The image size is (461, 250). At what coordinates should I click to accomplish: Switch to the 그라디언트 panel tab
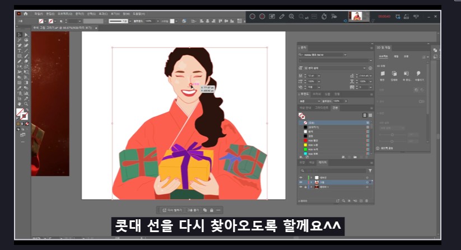coord(322,108)
